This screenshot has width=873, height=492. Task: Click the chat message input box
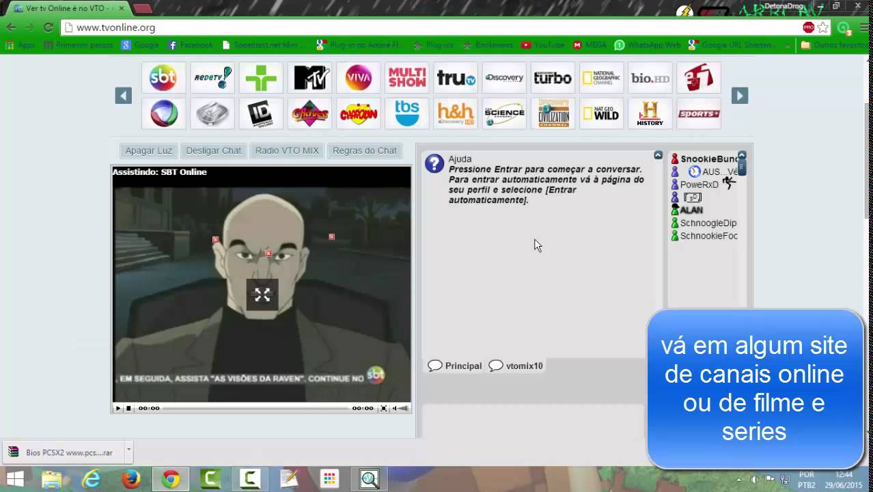tap(533, 420)
